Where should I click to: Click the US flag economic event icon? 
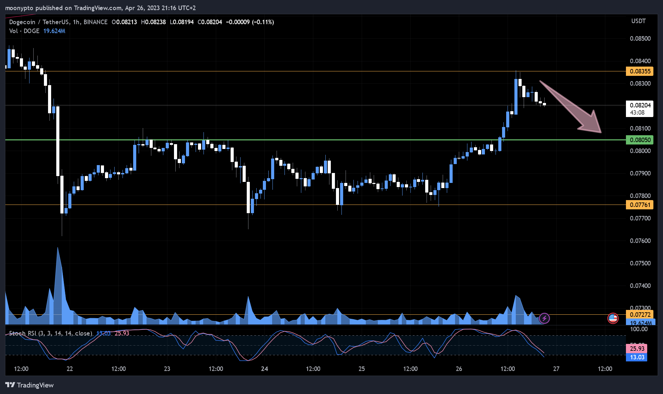coord(613,318)
